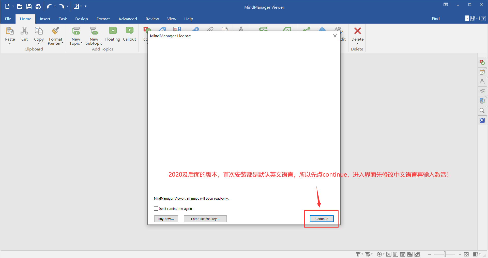Expand the Delete options arrow
The height and width of the screenshot is (258, 488).
click(357, 44)
